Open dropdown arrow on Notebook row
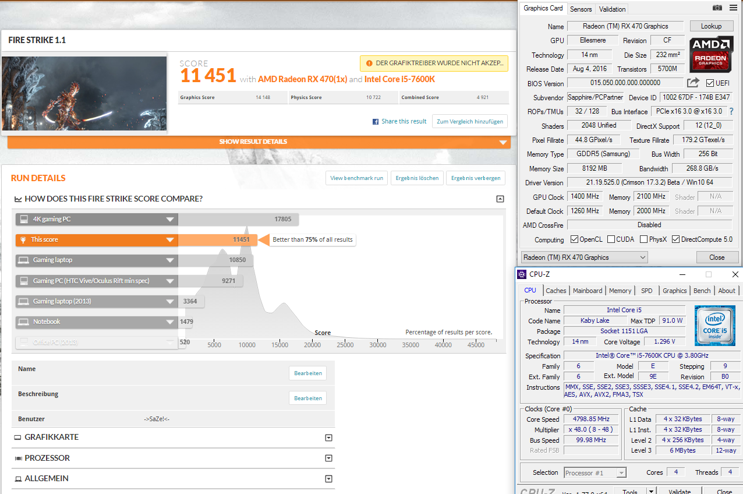 click(x=170, y=322)
